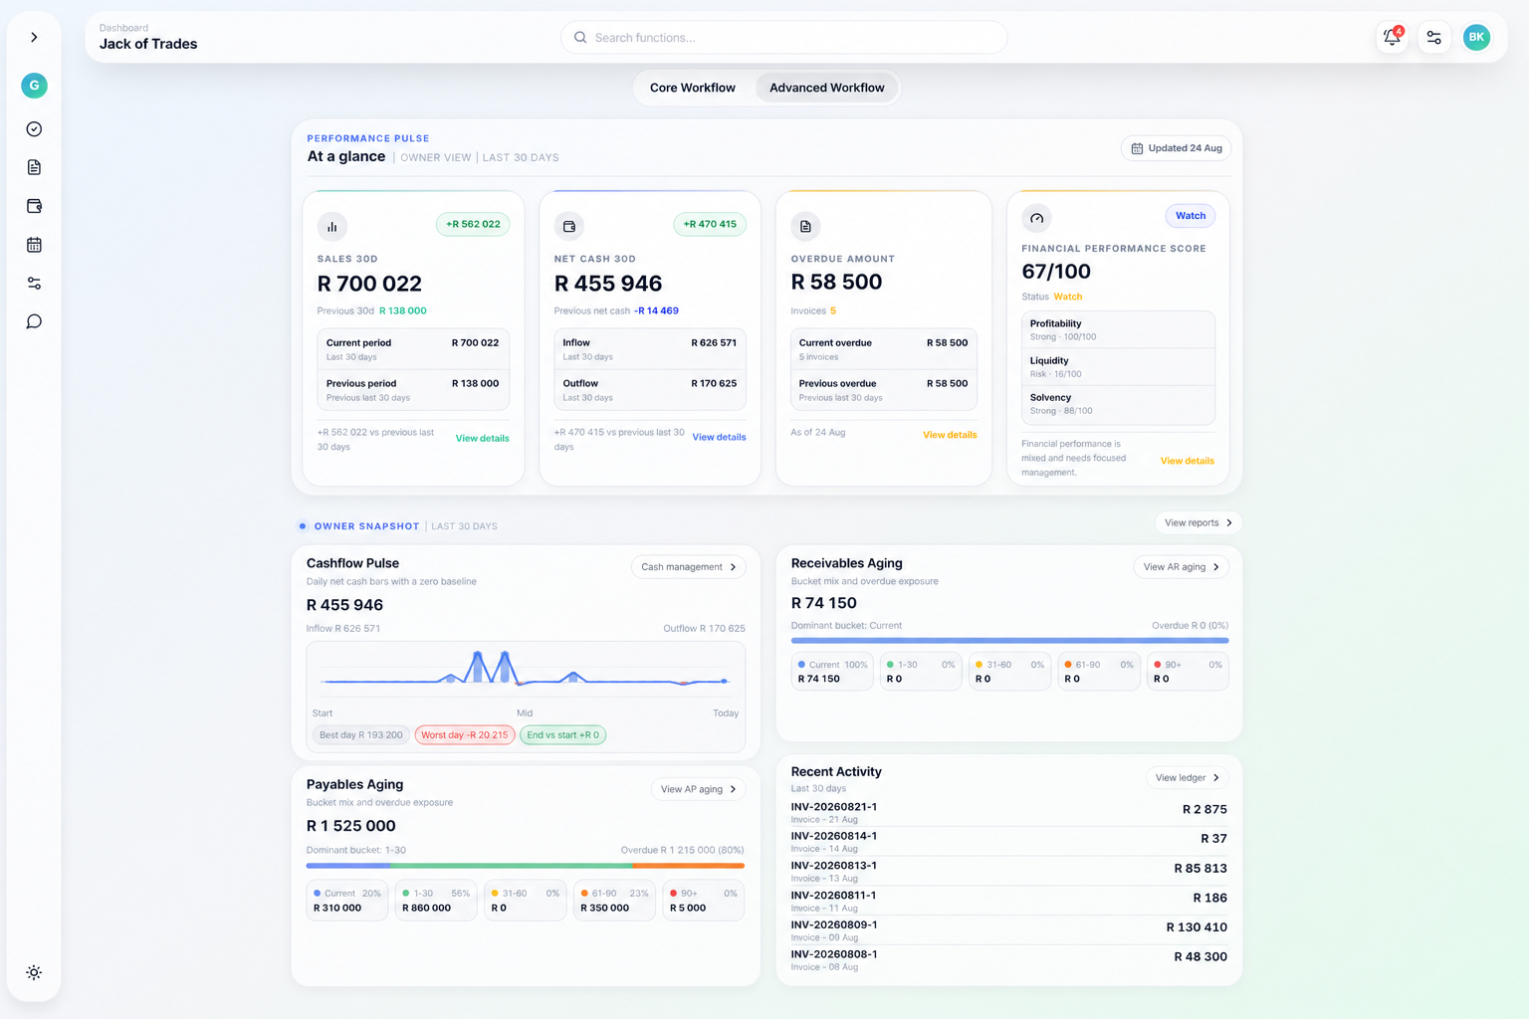Click the Net Cash wallet card icon
Screen dimensions: 1529x1019
(569, 226)
